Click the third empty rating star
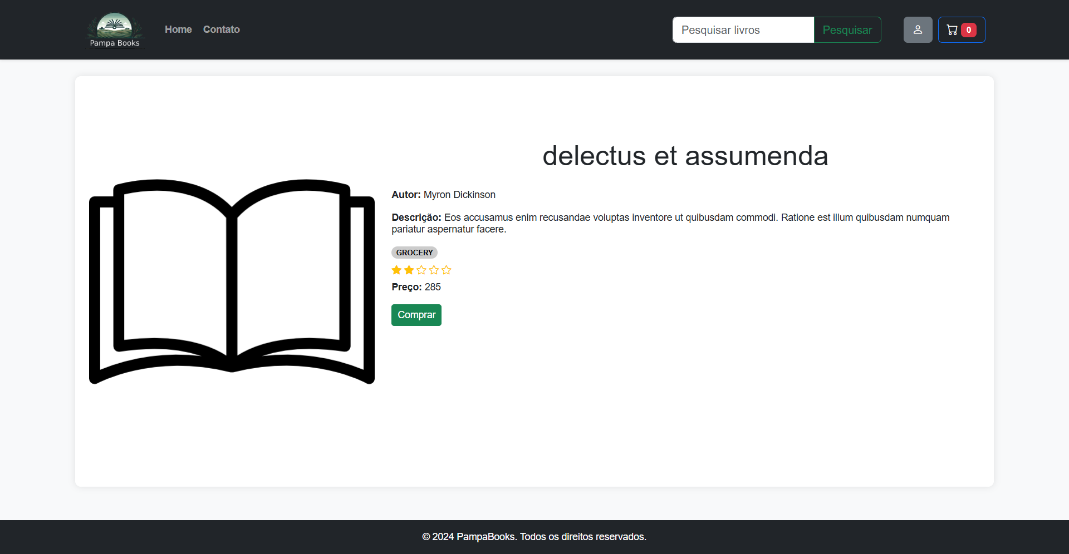The image size is (1069, 554). coord(422,270)
